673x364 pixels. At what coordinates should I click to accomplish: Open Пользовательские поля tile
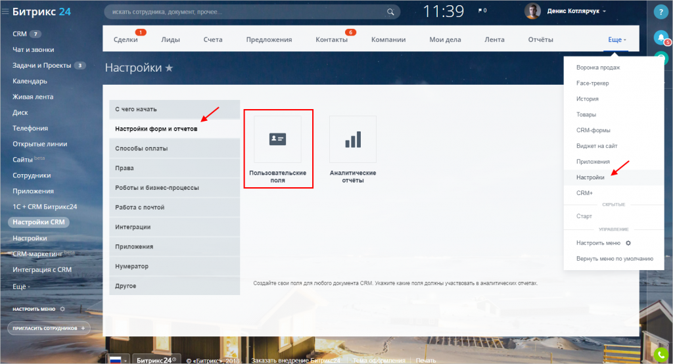click(278, 149)
